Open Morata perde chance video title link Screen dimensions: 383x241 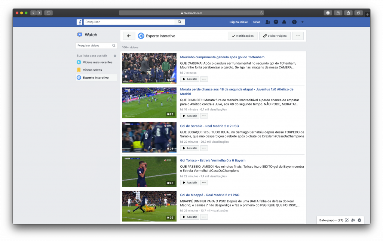(236, 92)
